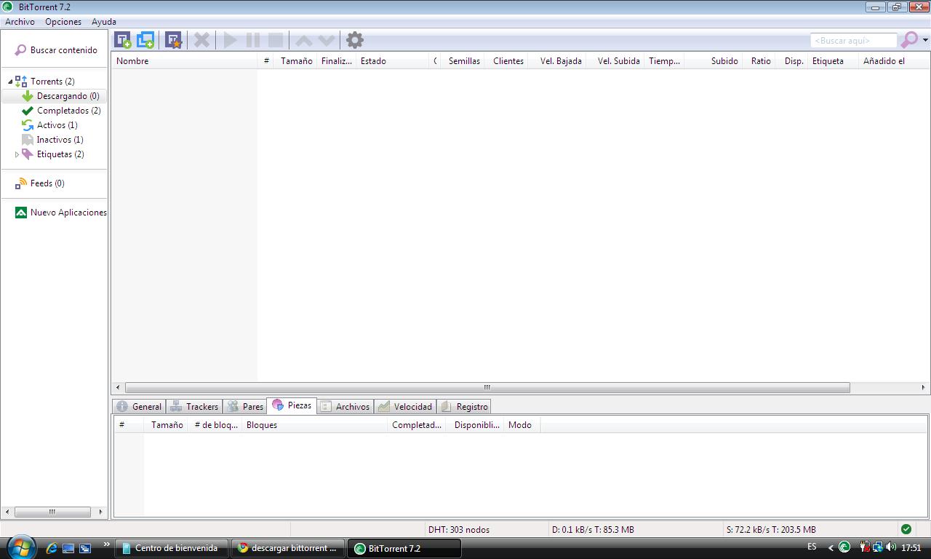This screenshot has height=559, width=931.
Task: Click the 'Buscar aquí' search field
Action: point(853,41)
